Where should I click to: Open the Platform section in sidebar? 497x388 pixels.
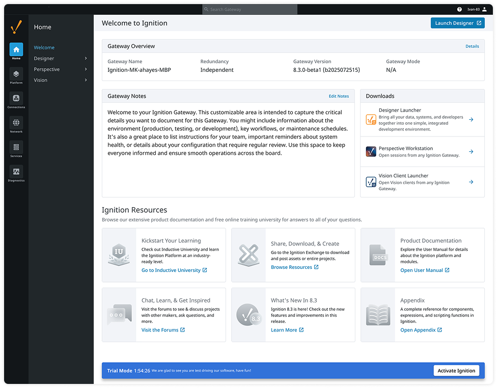[16, 74]
